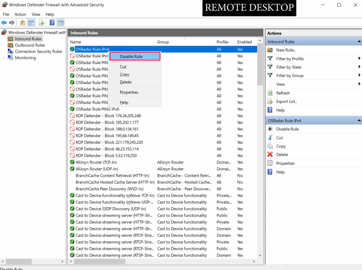Click the Forward arrow toolbar icon
This screenshot has width=362, height=270.
pyautogui.click(x=12, y=22)
